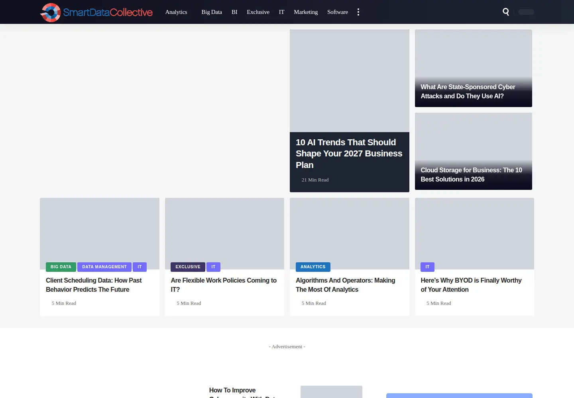The image size is (574, 398).
Task: Open Exclusive in the top navigation
Action: pyautogui.click(x=258, y=12)
